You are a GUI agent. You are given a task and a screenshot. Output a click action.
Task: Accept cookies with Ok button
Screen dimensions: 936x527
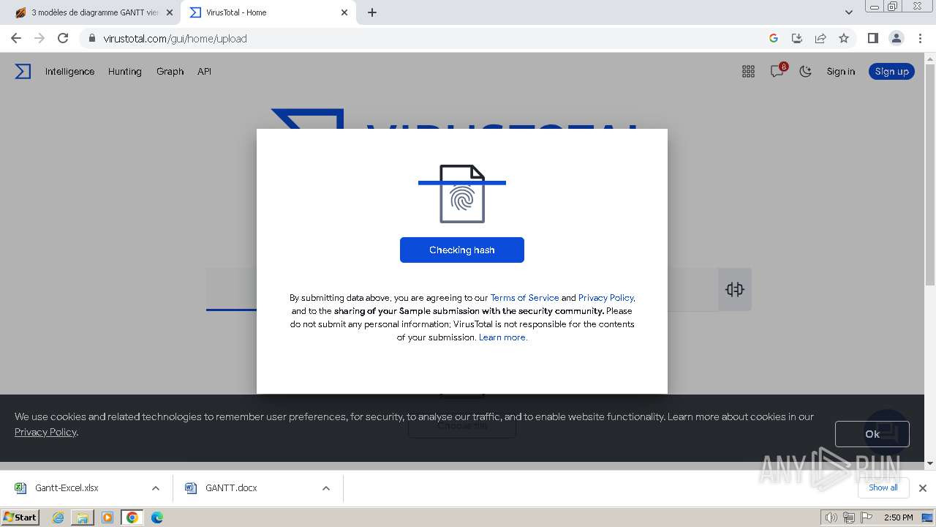click(x=872, y=434)
